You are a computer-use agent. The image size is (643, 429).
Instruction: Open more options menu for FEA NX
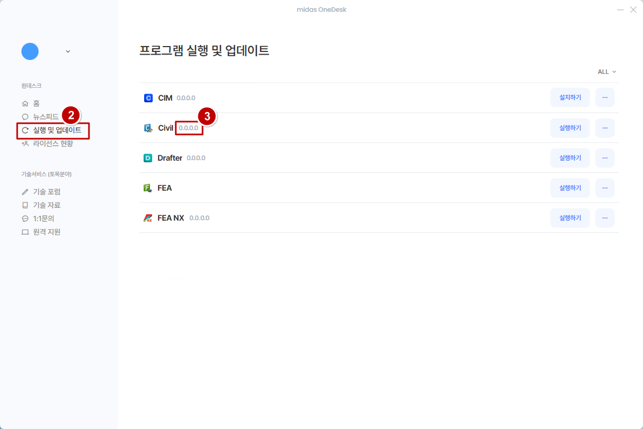(605, 218)
